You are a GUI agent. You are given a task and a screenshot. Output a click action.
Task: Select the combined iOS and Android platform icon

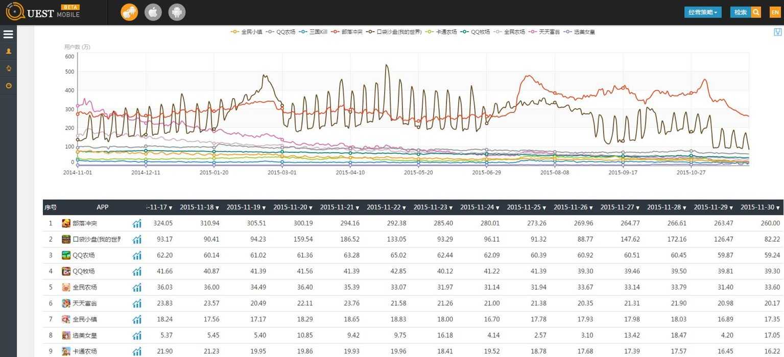129,12
